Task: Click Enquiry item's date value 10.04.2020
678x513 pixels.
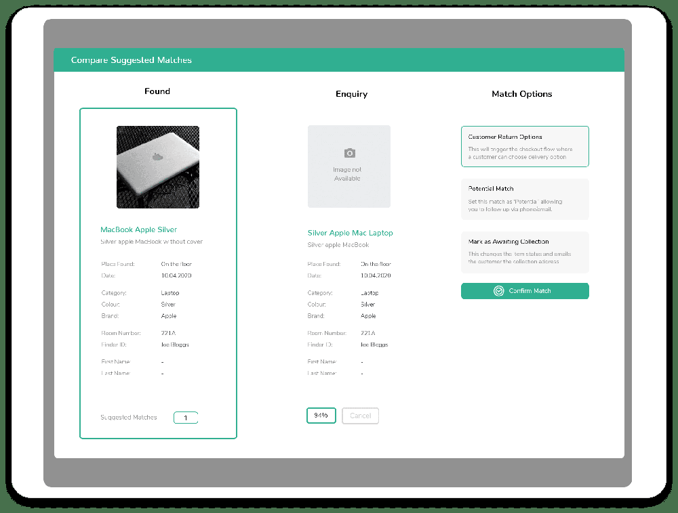Action: pos(376,275)
